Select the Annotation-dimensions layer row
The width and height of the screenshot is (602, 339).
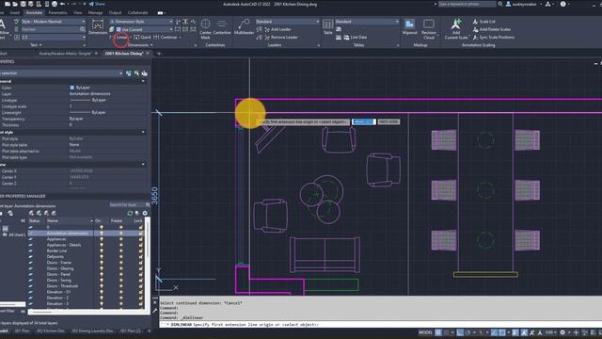86,233
